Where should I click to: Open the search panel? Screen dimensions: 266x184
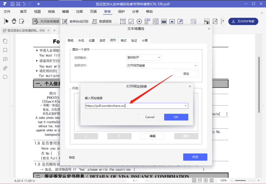pos(5,77)
